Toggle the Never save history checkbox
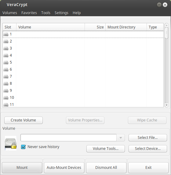This screenshot has width=171, height=175. click(x=24, y=147)
